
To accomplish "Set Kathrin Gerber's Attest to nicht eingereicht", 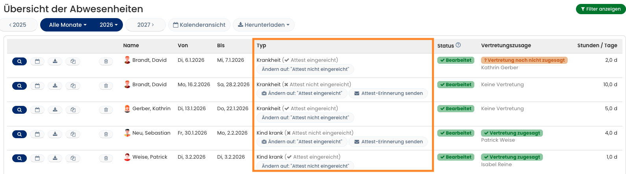I will pos(305,118).
